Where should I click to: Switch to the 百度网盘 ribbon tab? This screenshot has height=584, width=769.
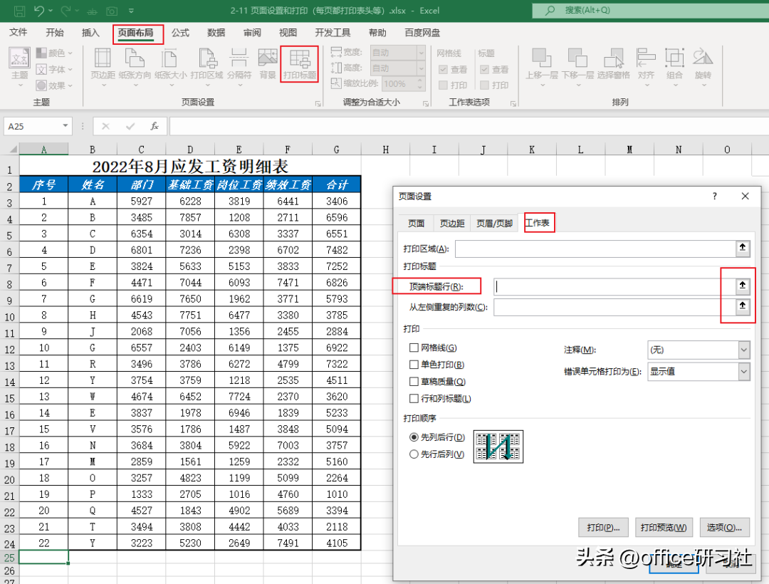pyautogui.click(x=422, y=32)
